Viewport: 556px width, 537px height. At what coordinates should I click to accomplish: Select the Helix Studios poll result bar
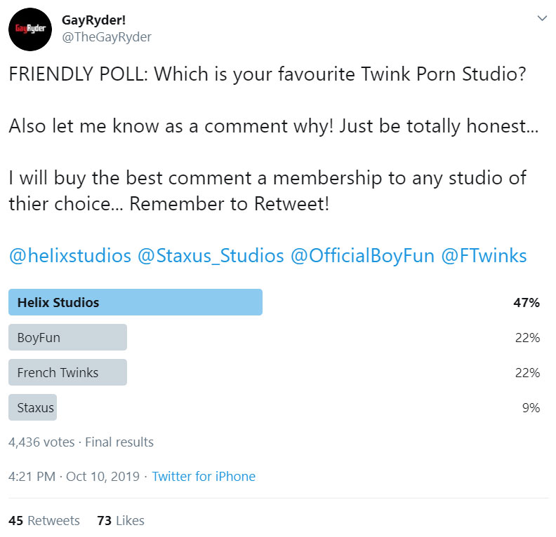pyautogui.click(x=135, y=303)
